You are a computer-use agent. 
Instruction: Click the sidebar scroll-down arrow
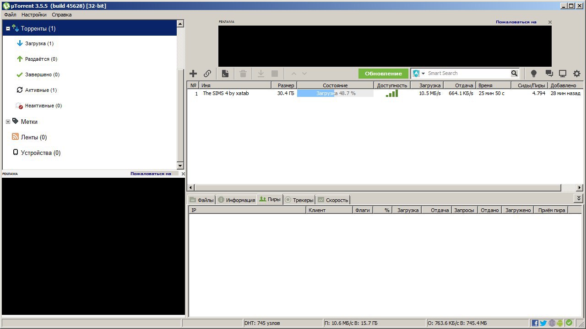click(x=180, y=165)
